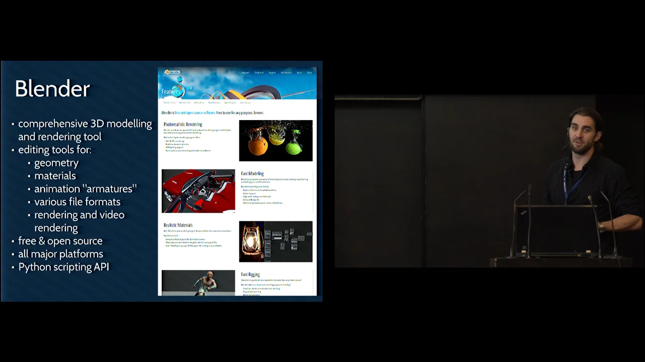Click the Realistic Materials heading

(178, 225)
